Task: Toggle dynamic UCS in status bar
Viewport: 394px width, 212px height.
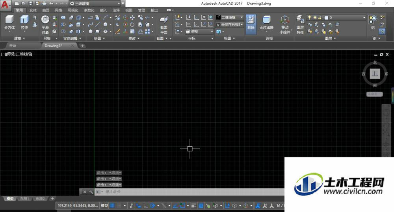Action: [x=227, y=205]
